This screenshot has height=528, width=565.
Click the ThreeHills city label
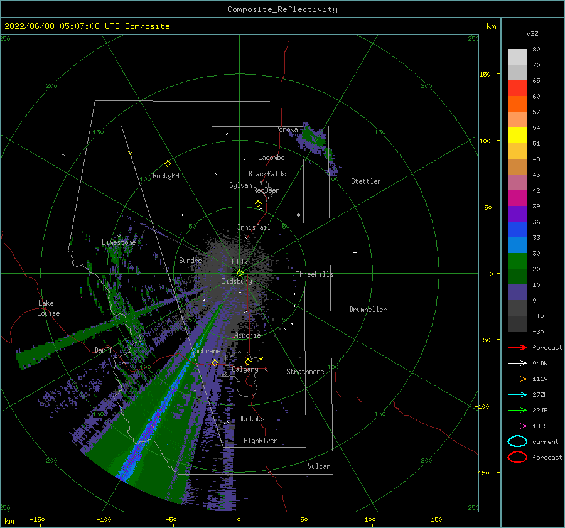(315, 274)
